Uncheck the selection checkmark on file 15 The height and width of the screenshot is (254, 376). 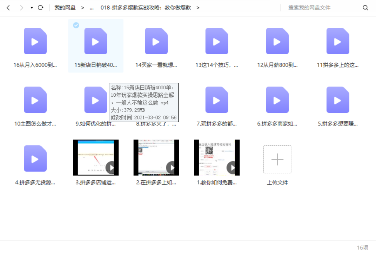pos(76,25)
